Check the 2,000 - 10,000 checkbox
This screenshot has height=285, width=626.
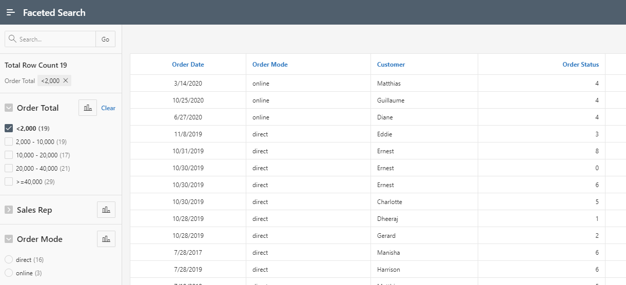click(x=9, y=141)
